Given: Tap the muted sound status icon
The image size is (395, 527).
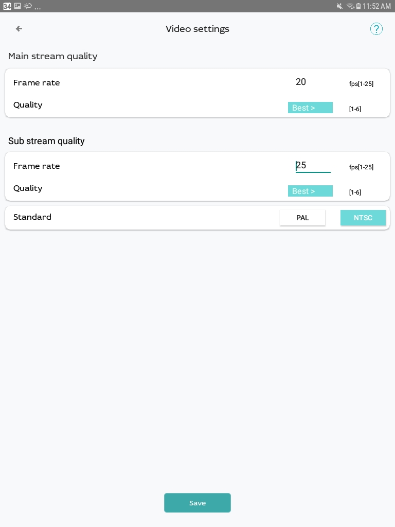Looking at the screenshot, I should coord(339,6).
